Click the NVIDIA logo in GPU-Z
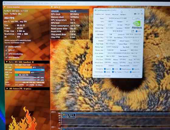 (x=137, y=25)
